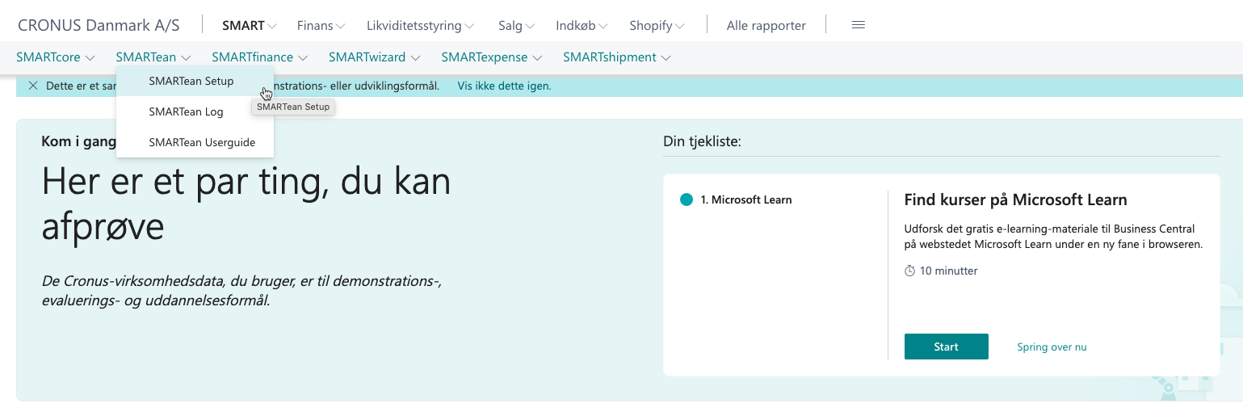
Task: Open the Shopify dropdown
Action: pos(657,26)
